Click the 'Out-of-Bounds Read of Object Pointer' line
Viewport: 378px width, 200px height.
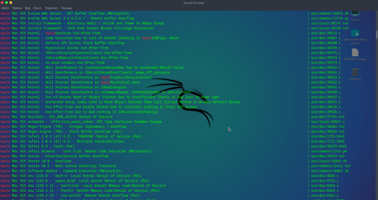click(x=110, y=97)
